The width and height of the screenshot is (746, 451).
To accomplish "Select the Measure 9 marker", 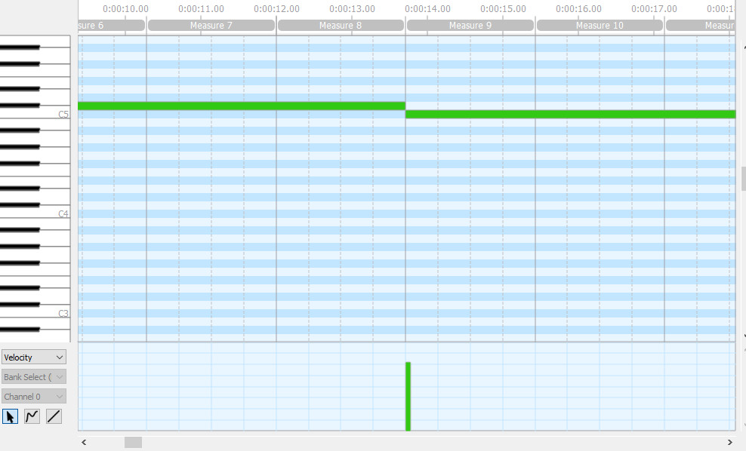I will tap(470, 26).
